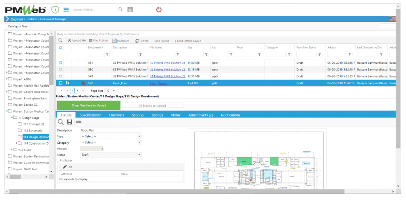This screenshot has height=200, width=406.
Task: Click the Category column filter icon
Action: [289, 55]
